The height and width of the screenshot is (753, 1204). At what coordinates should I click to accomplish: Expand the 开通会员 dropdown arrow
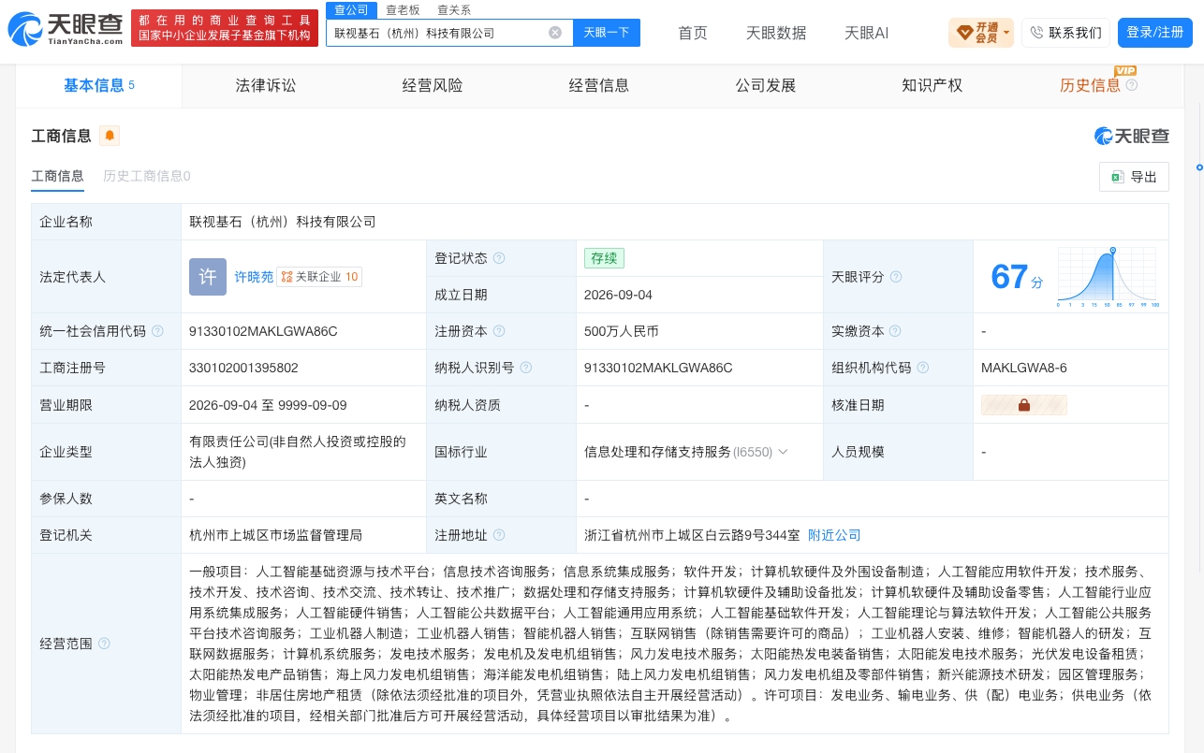point(1006,33)
